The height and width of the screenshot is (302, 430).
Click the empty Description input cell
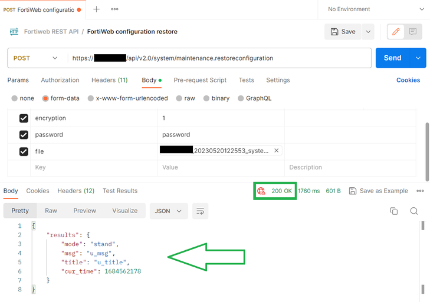coord(350,167)
